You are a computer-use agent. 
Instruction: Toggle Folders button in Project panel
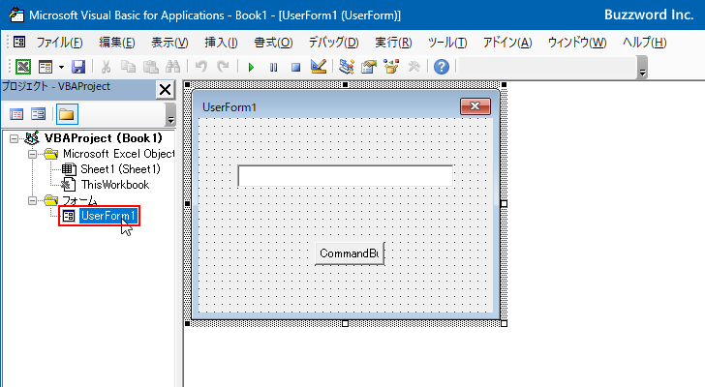tap(67, 114)
